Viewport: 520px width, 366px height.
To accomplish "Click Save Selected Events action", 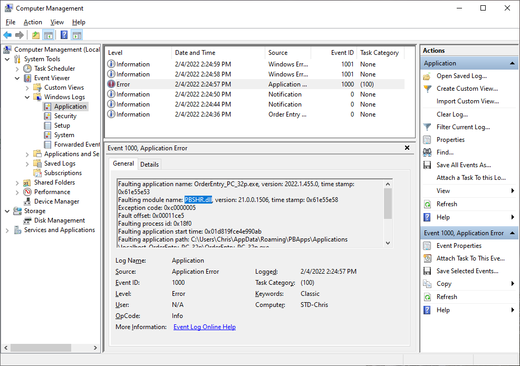I will pyautogui.click(x=467, y=271).
